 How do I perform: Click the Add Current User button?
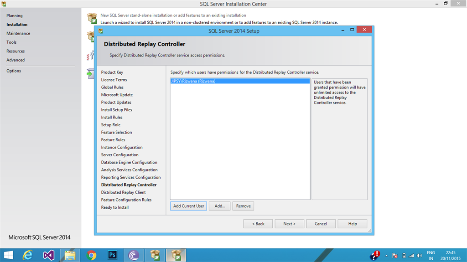pyautogui.click(x=188, y=206)
